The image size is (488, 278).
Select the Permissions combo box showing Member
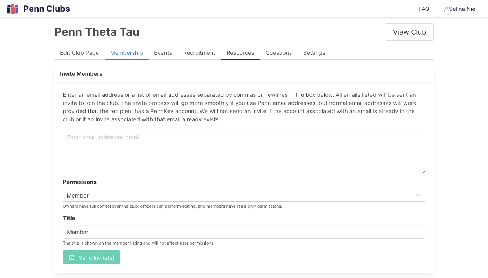(x=244, y=195)
